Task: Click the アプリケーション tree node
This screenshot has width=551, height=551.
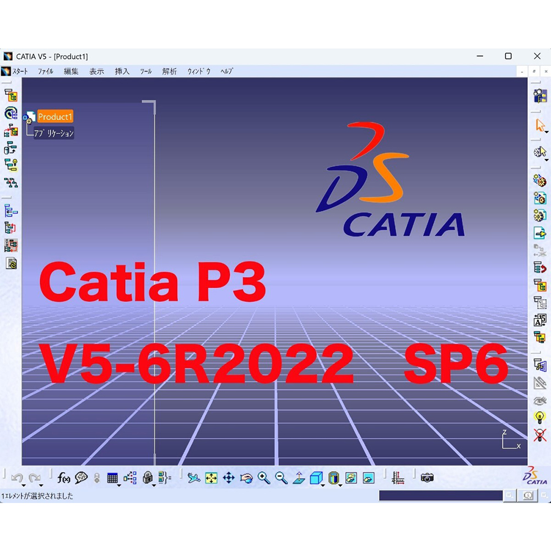Action: [x=54, y=133]
